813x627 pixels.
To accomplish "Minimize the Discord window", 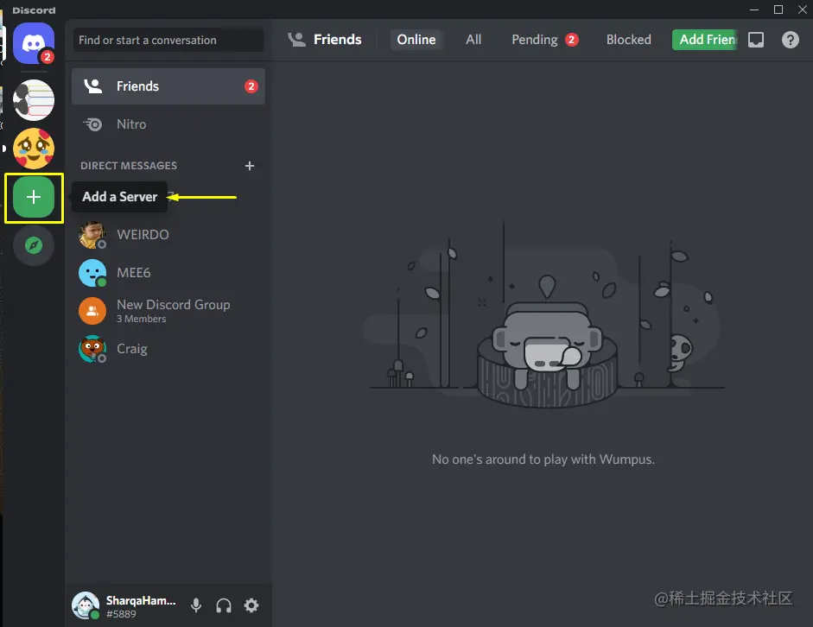I will coord(754,9).
